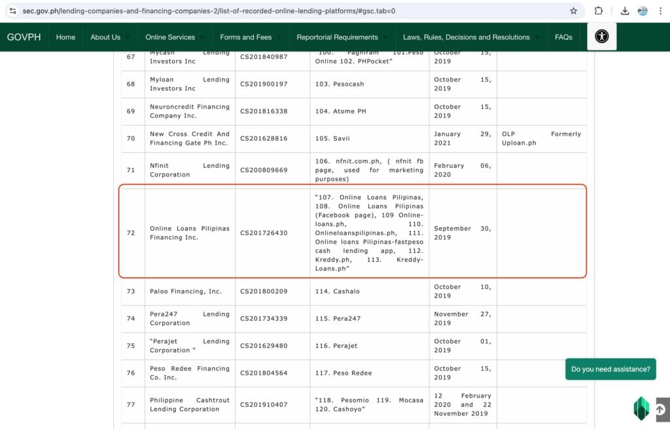
Task: Open the FAQs menu item
Action: click(563, 37)
